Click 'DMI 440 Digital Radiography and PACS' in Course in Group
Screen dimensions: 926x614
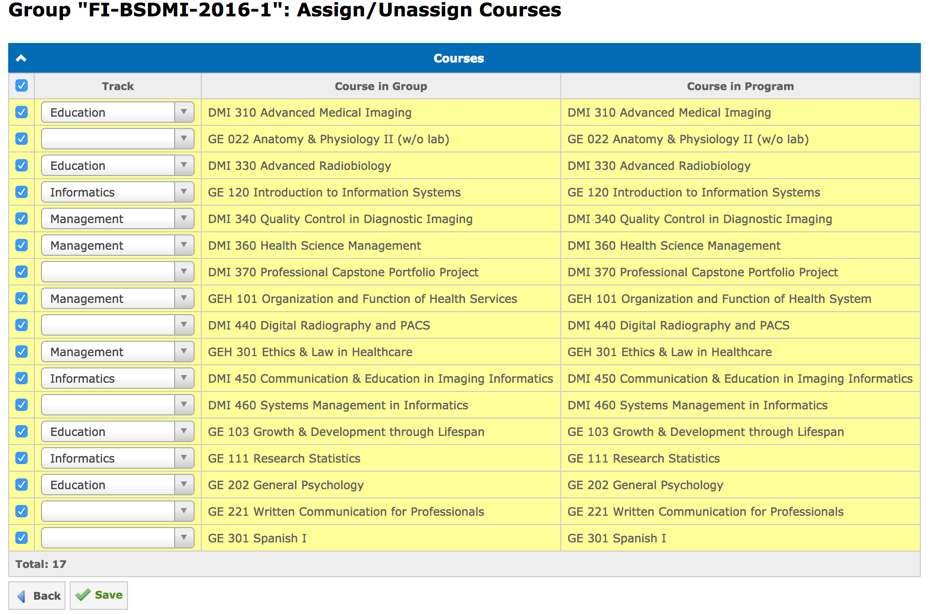coord(319,325)
